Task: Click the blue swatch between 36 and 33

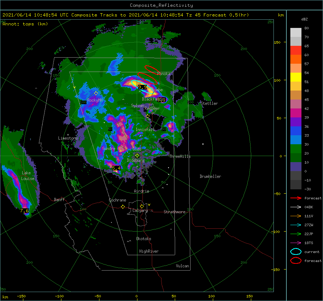Action: (296, 131)
